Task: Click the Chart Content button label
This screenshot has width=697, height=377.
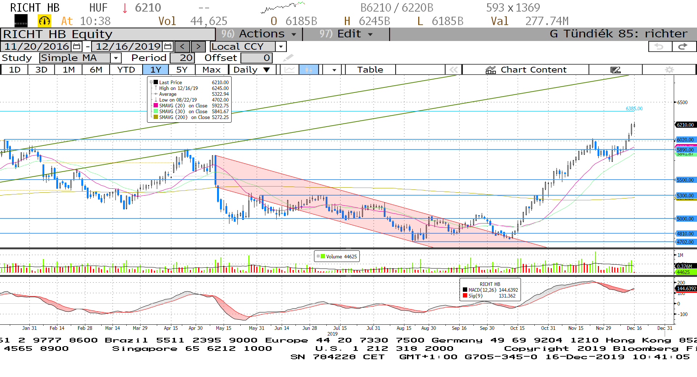Action: [533, 70]
